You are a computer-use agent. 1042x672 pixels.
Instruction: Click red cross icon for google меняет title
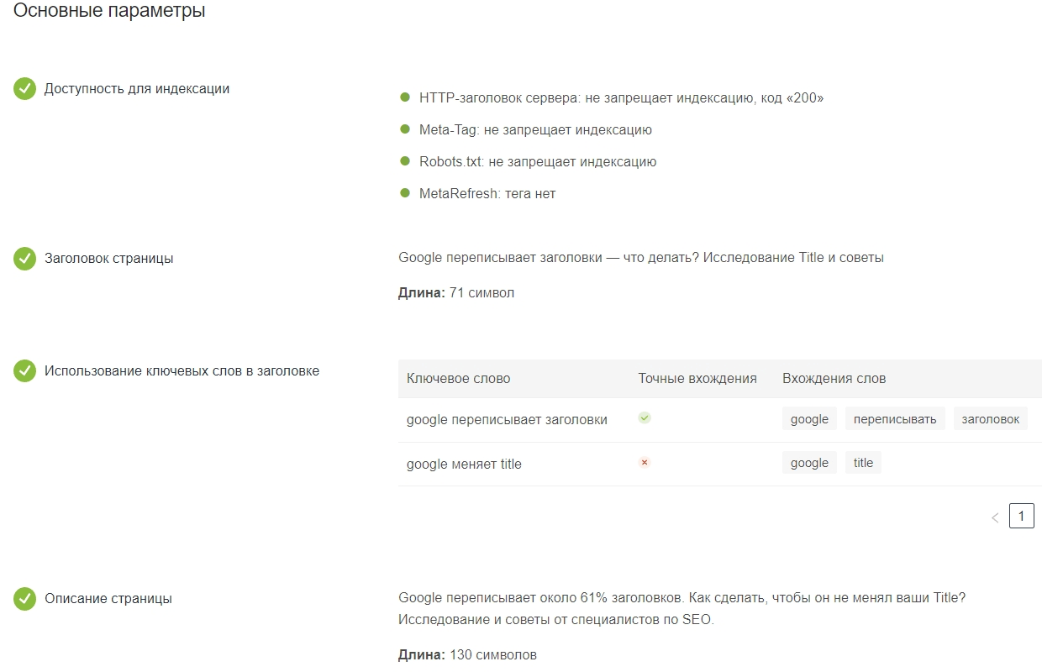point(645,462)
